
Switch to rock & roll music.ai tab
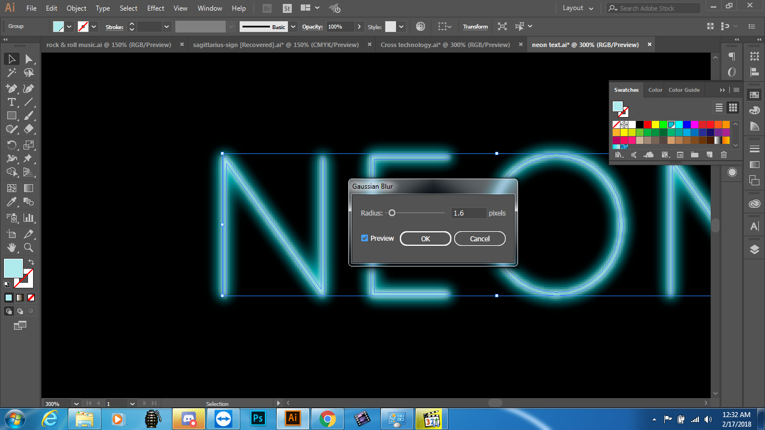[108, 45]
